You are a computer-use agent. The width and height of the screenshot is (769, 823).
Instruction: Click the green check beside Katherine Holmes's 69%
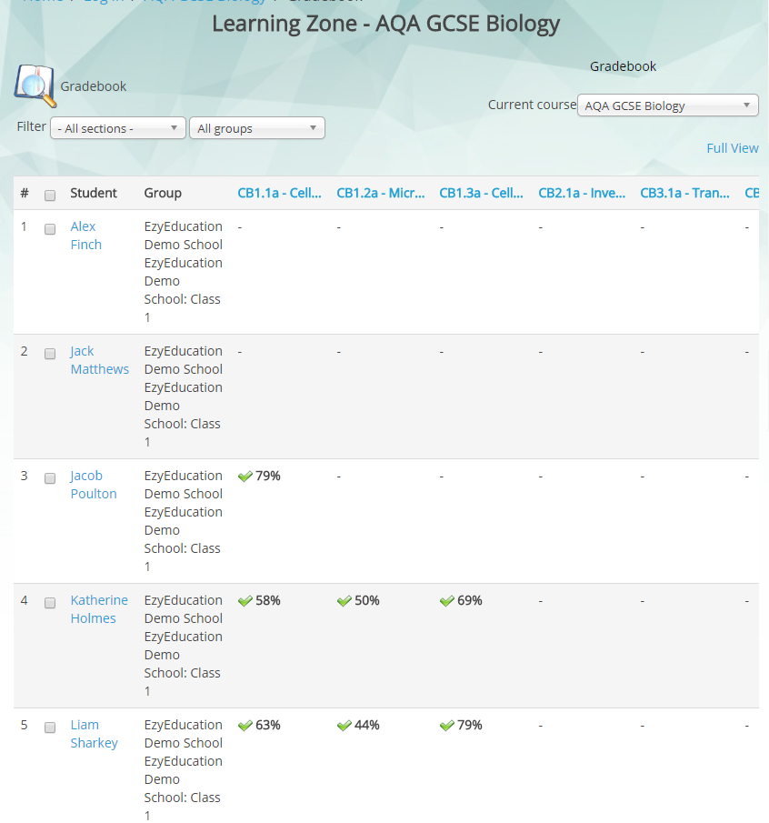coord(447,600)
